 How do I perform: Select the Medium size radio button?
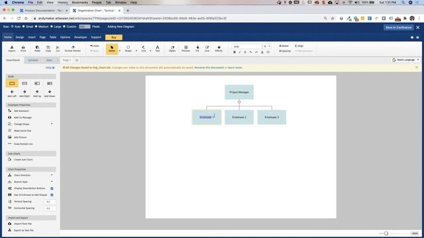pos(36,26)
